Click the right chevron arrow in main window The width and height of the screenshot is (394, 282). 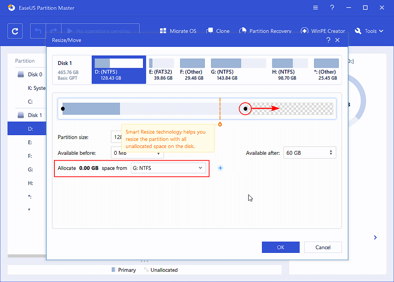(x=375, y=237)
